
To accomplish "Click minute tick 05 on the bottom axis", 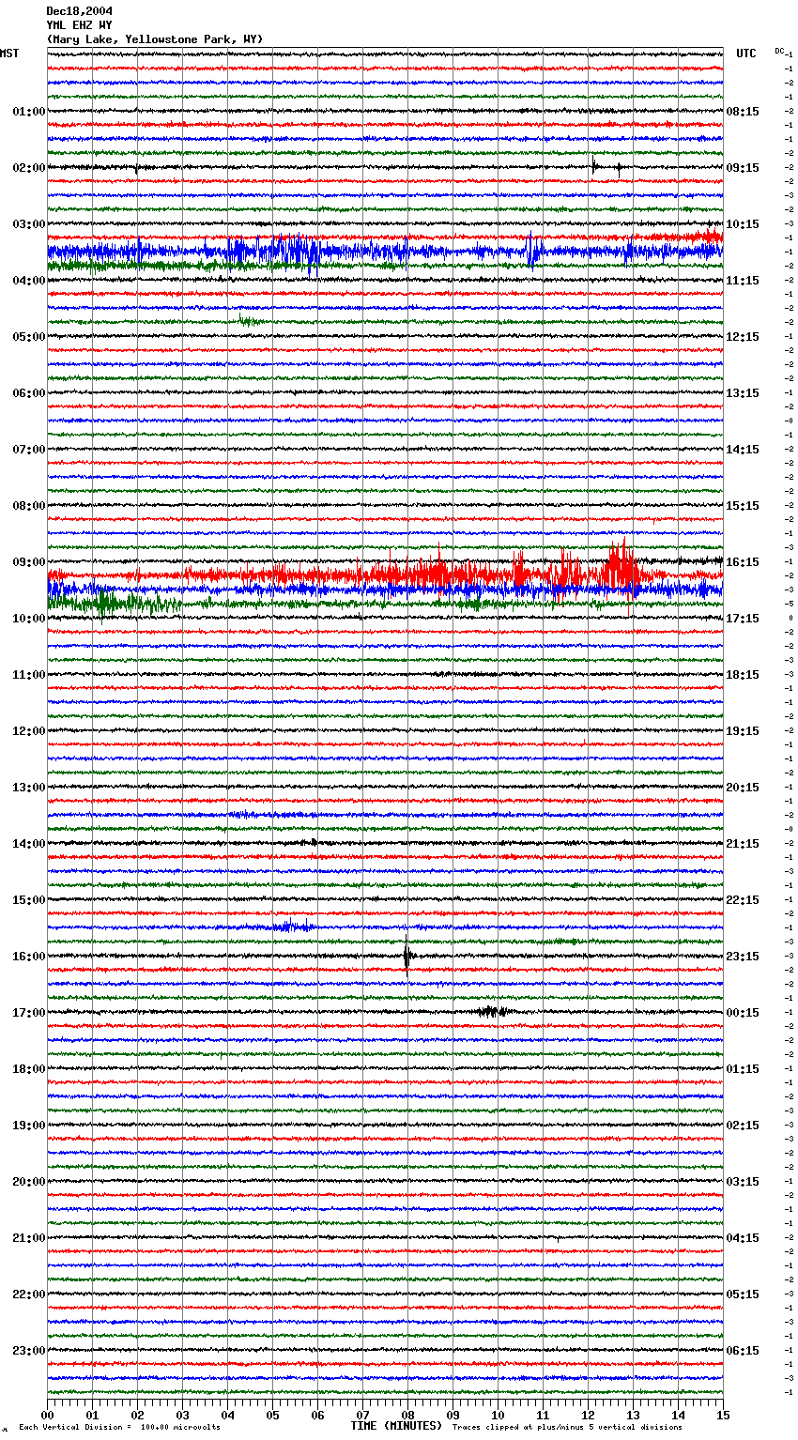I will (272, 1415).
